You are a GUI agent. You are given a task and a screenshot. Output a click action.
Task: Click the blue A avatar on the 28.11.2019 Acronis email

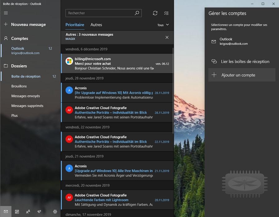pyautogui.click(x=69, y=90)
